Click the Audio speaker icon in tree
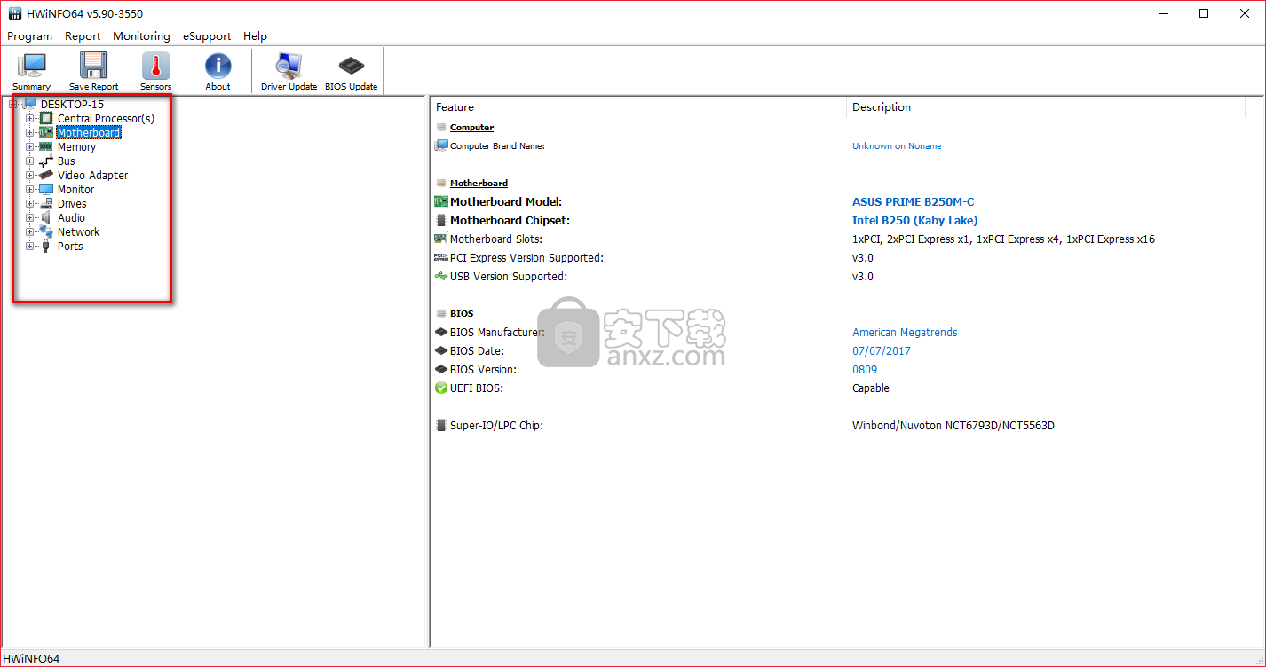The image size is (1266, 667). pyautogui.click(x=46, y=218)
